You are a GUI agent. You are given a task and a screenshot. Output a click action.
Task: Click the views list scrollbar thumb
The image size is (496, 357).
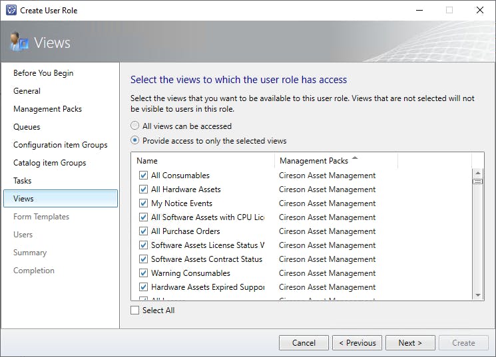pyautogui.click(x=477, y=181)
